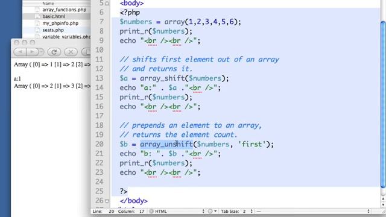The width and height of the screenshot is (386, 217).
Task: Click the comment 'and returns it.'
Action: pyautogui.click(x=156, y=69)
